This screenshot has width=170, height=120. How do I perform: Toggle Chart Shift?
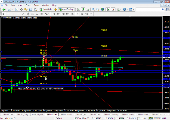tap(113, 9)
